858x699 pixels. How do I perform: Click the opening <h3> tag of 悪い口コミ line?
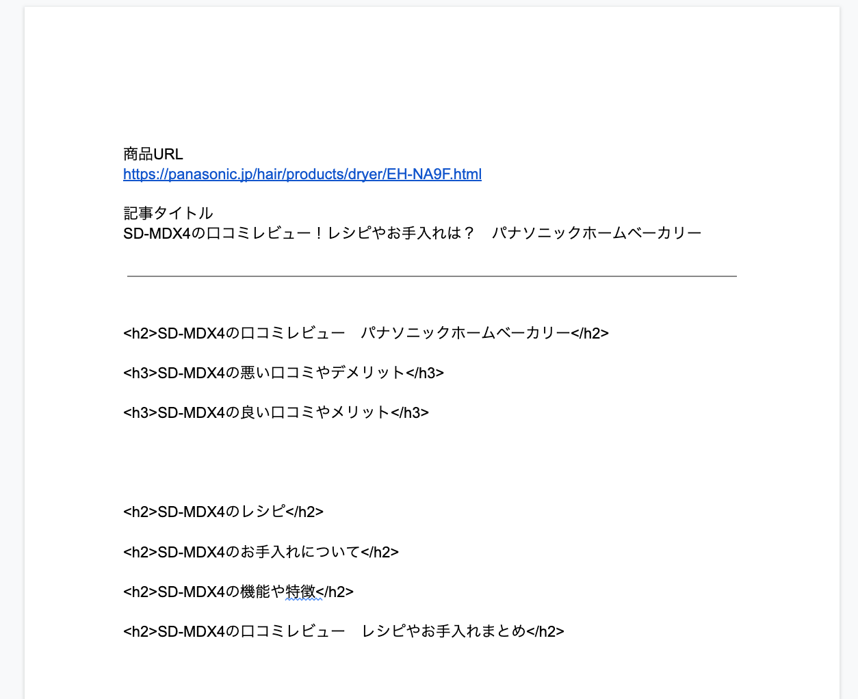tap(140, 373)
